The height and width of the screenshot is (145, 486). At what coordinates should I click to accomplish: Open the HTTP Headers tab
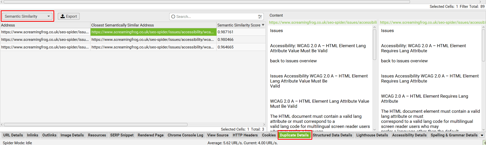(245, 135)
